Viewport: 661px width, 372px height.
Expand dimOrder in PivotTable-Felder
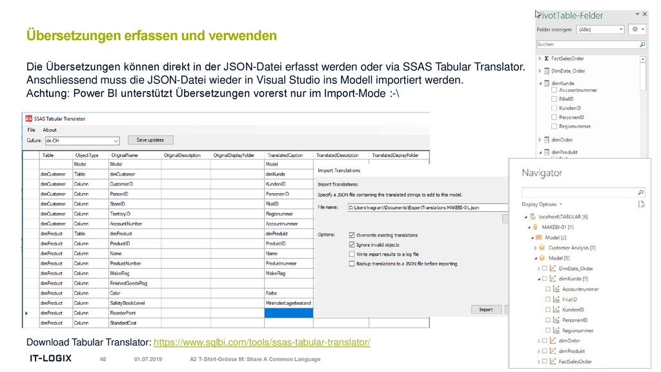(x=540, y=139)
